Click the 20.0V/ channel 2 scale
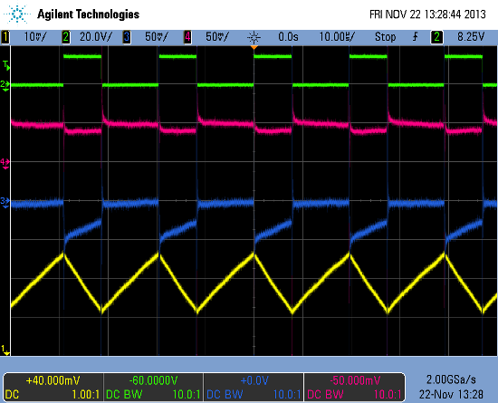 click(x=96, y=37)
